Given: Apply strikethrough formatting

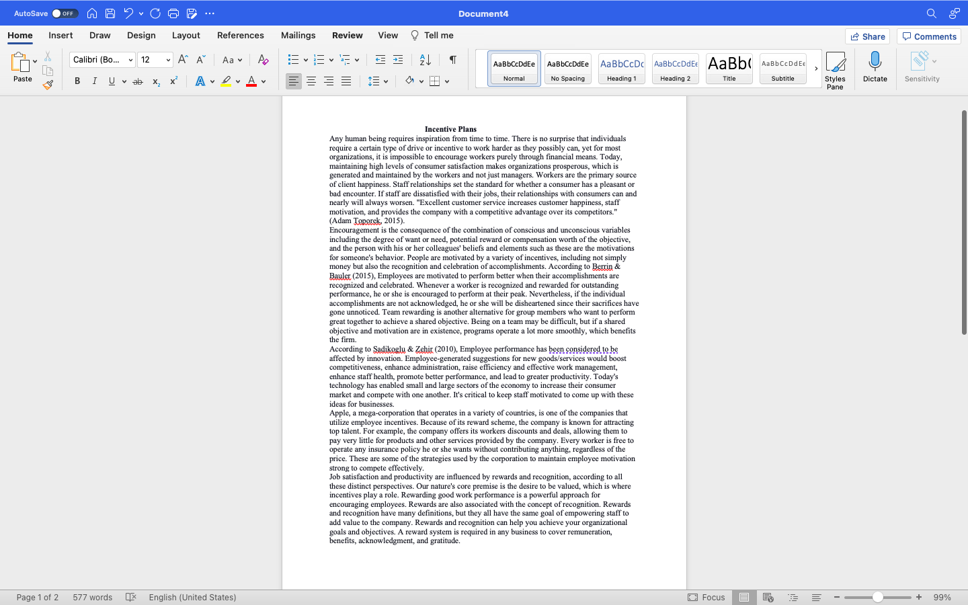Looking at the screenshot, I should click(x=137, y=81).
